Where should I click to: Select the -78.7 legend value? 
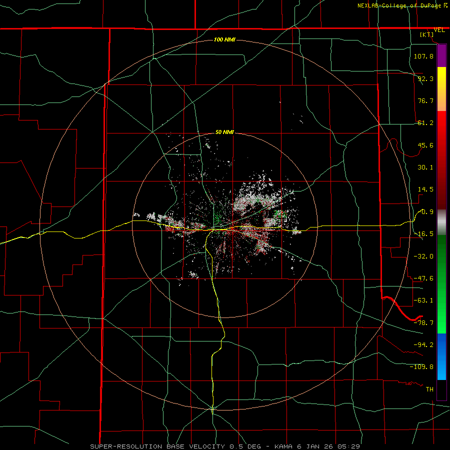423,322
